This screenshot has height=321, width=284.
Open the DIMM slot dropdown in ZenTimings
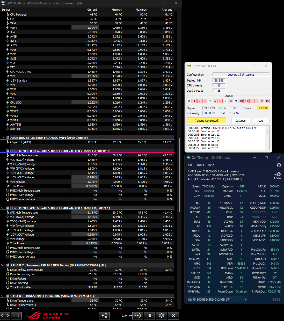[217, 300]
